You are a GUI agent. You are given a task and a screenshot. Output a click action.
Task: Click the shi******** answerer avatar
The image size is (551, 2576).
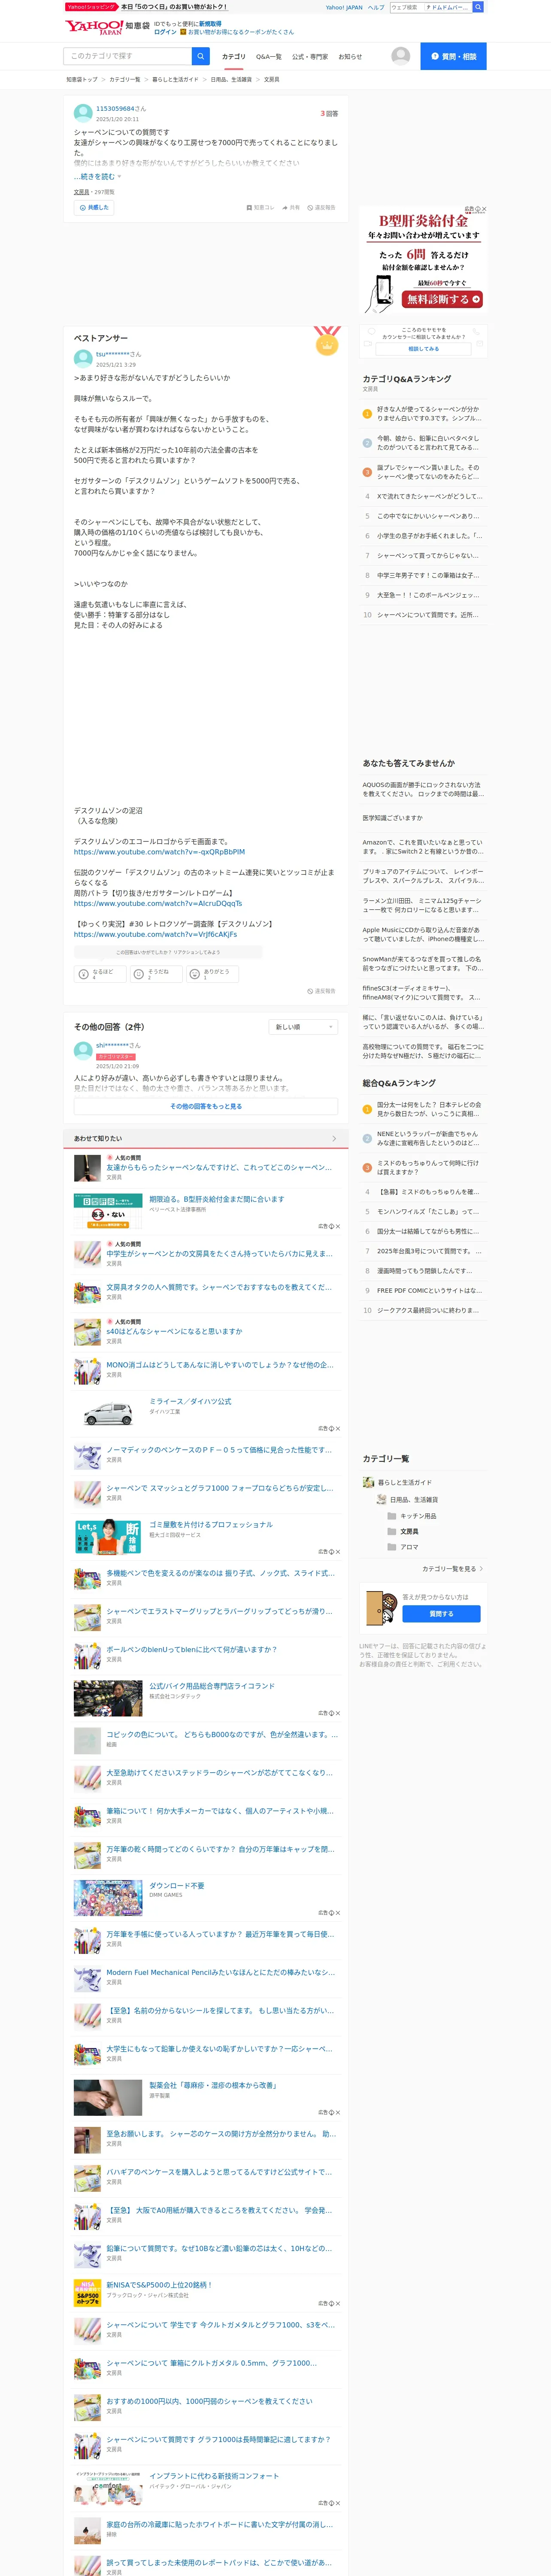coord(83,1050)
